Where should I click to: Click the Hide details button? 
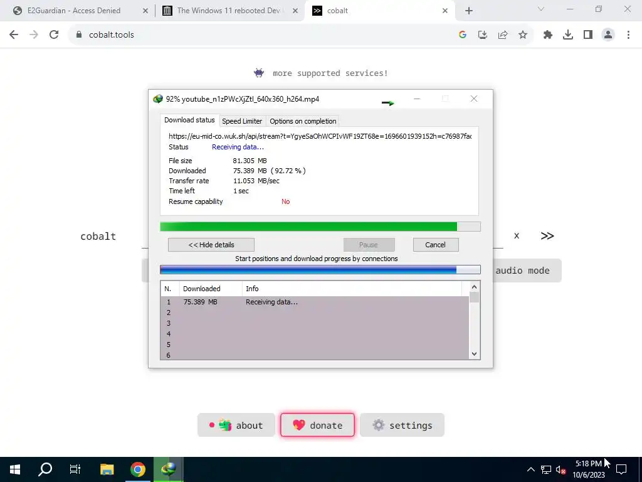coord(211,245)
